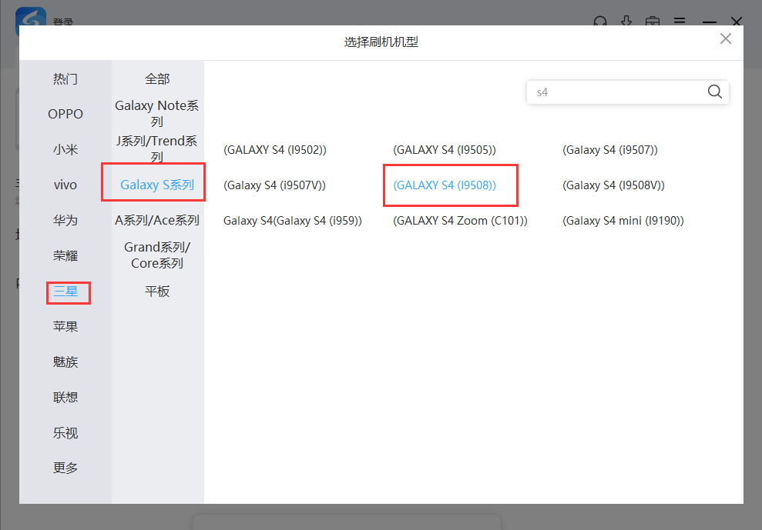
Task: Choose Galaxy Note系列 series
Action: coord(157,114)
